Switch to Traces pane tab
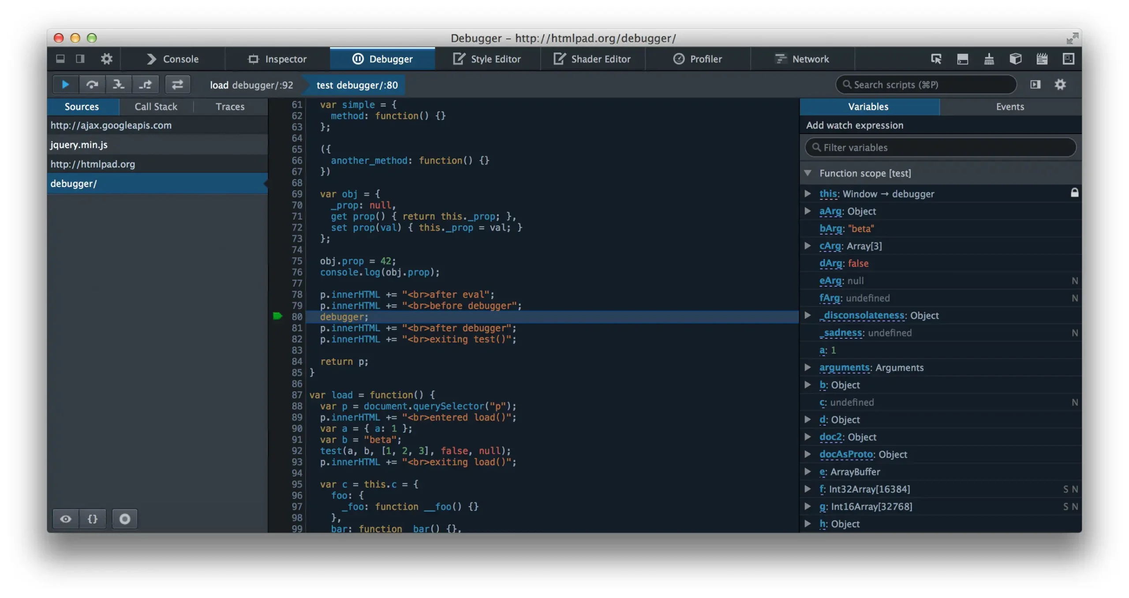Image resolution: width=1129 pixels, height=598 pixels. [x=230, y=107]
